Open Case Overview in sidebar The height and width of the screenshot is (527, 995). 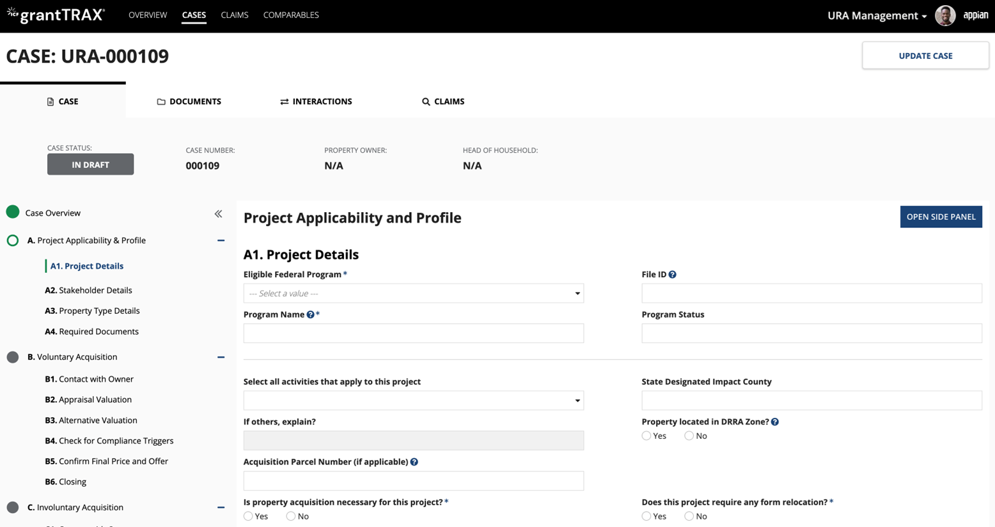click(53, 213)
